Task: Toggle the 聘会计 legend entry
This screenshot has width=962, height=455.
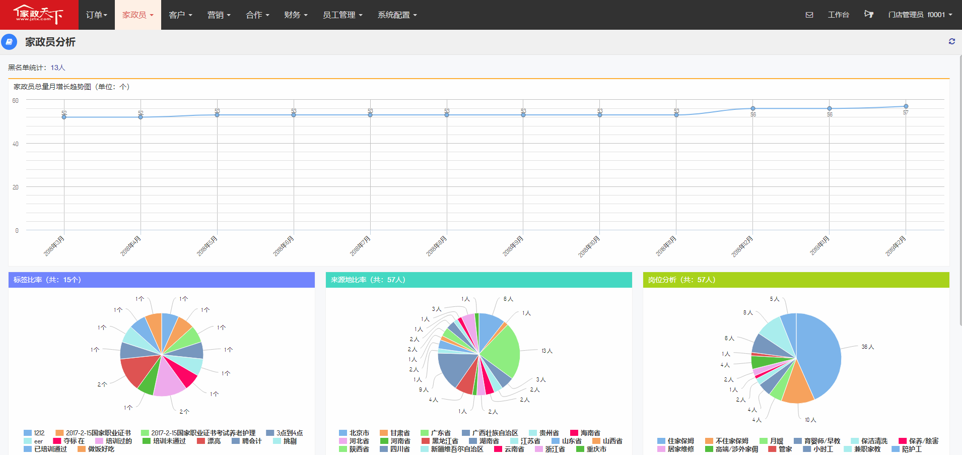Action: 247,441
